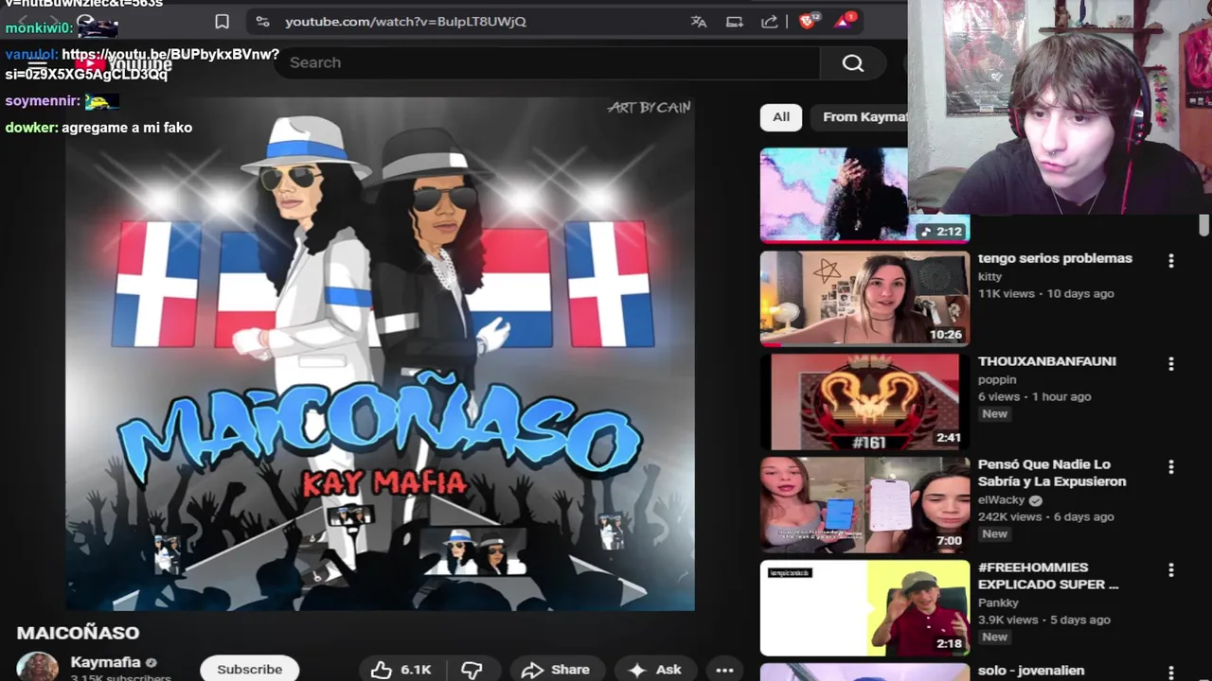Click the Pankky channel name
The width and height of the screenshot is (1212, 681).
tap(998, 602)
